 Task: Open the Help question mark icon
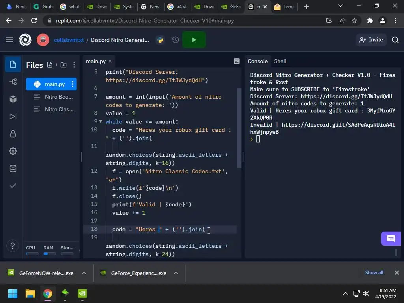(12, 246)
